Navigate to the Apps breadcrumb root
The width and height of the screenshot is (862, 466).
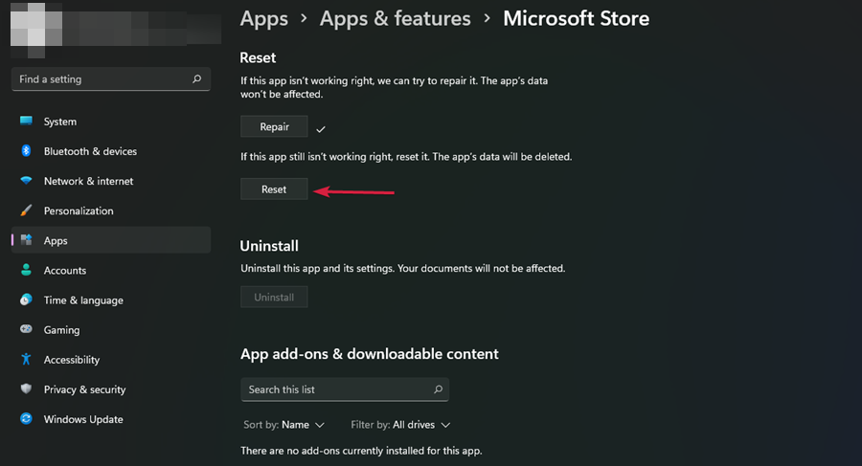click(x=263, y=18)
